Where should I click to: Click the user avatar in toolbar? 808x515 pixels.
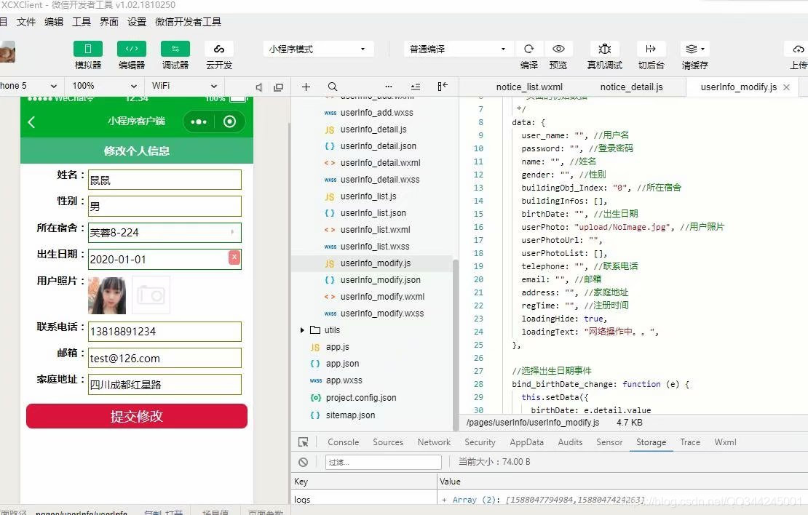7,52
